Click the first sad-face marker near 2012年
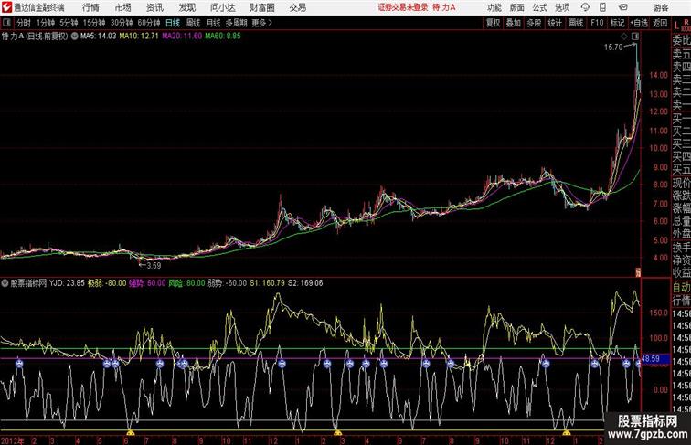The width and height of the screenshot is (691, 445). [x=19, y=364]
